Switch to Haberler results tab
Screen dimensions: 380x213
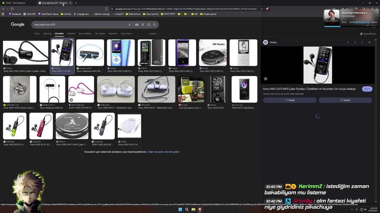point(113,33)
